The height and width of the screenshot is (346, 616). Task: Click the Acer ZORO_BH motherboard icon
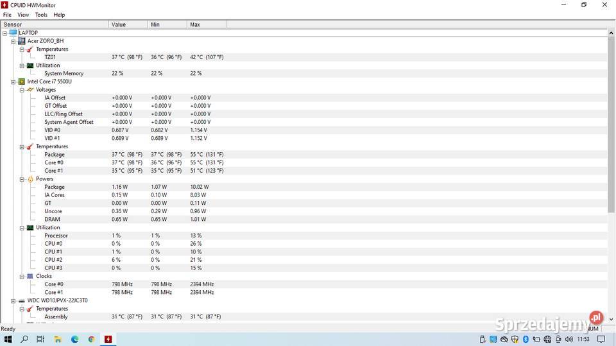(x=22, y=41)
